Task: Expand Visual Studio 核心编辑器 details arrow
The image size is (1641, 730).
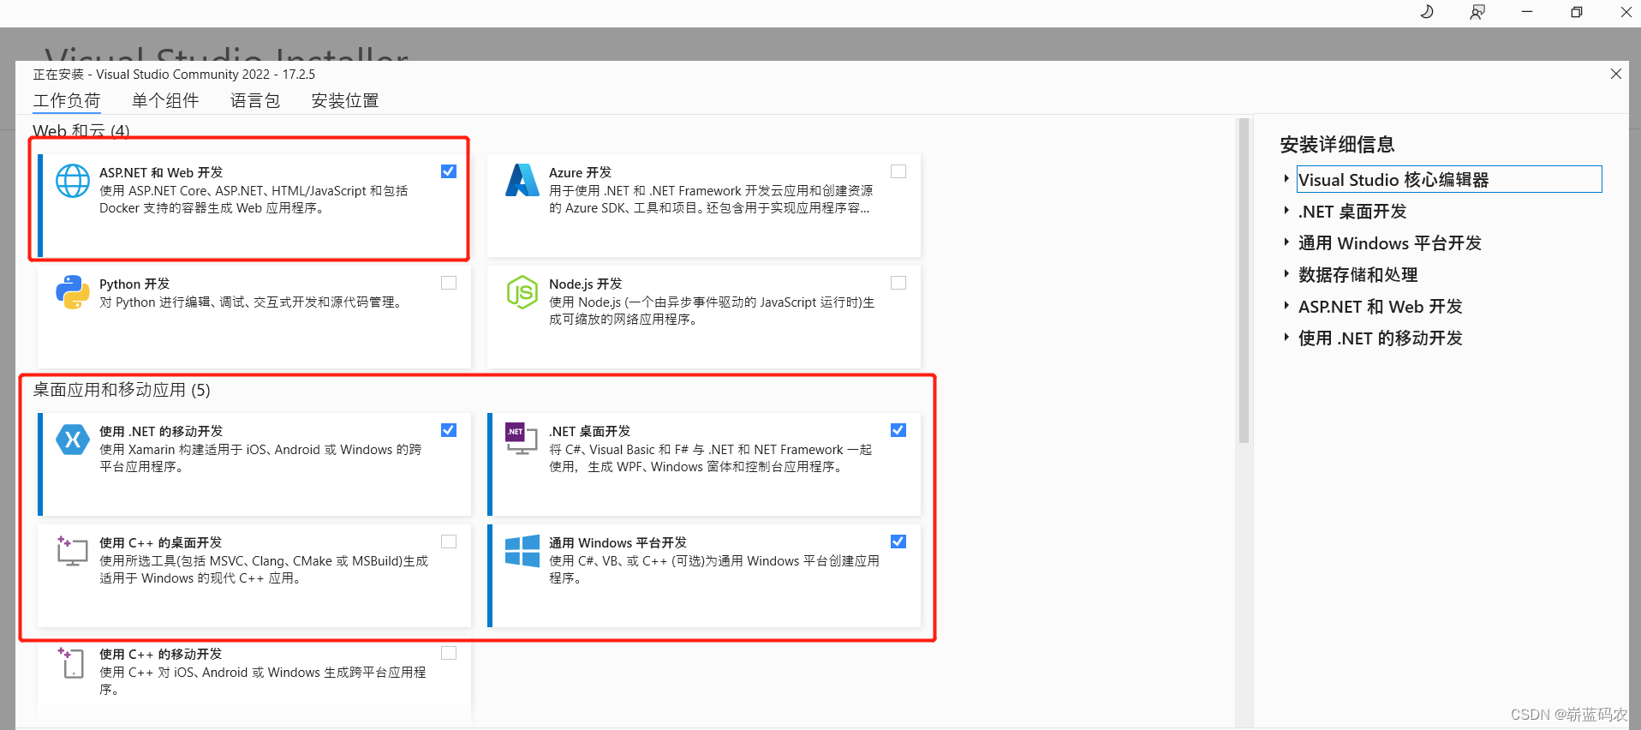Action: 1286,179
